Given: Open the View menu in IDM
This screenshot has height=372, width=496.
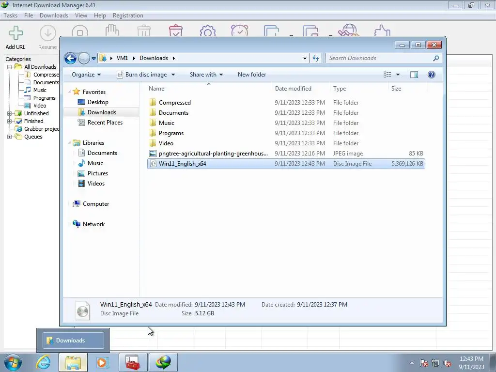Looking at the screenshot, I should 81,15.
